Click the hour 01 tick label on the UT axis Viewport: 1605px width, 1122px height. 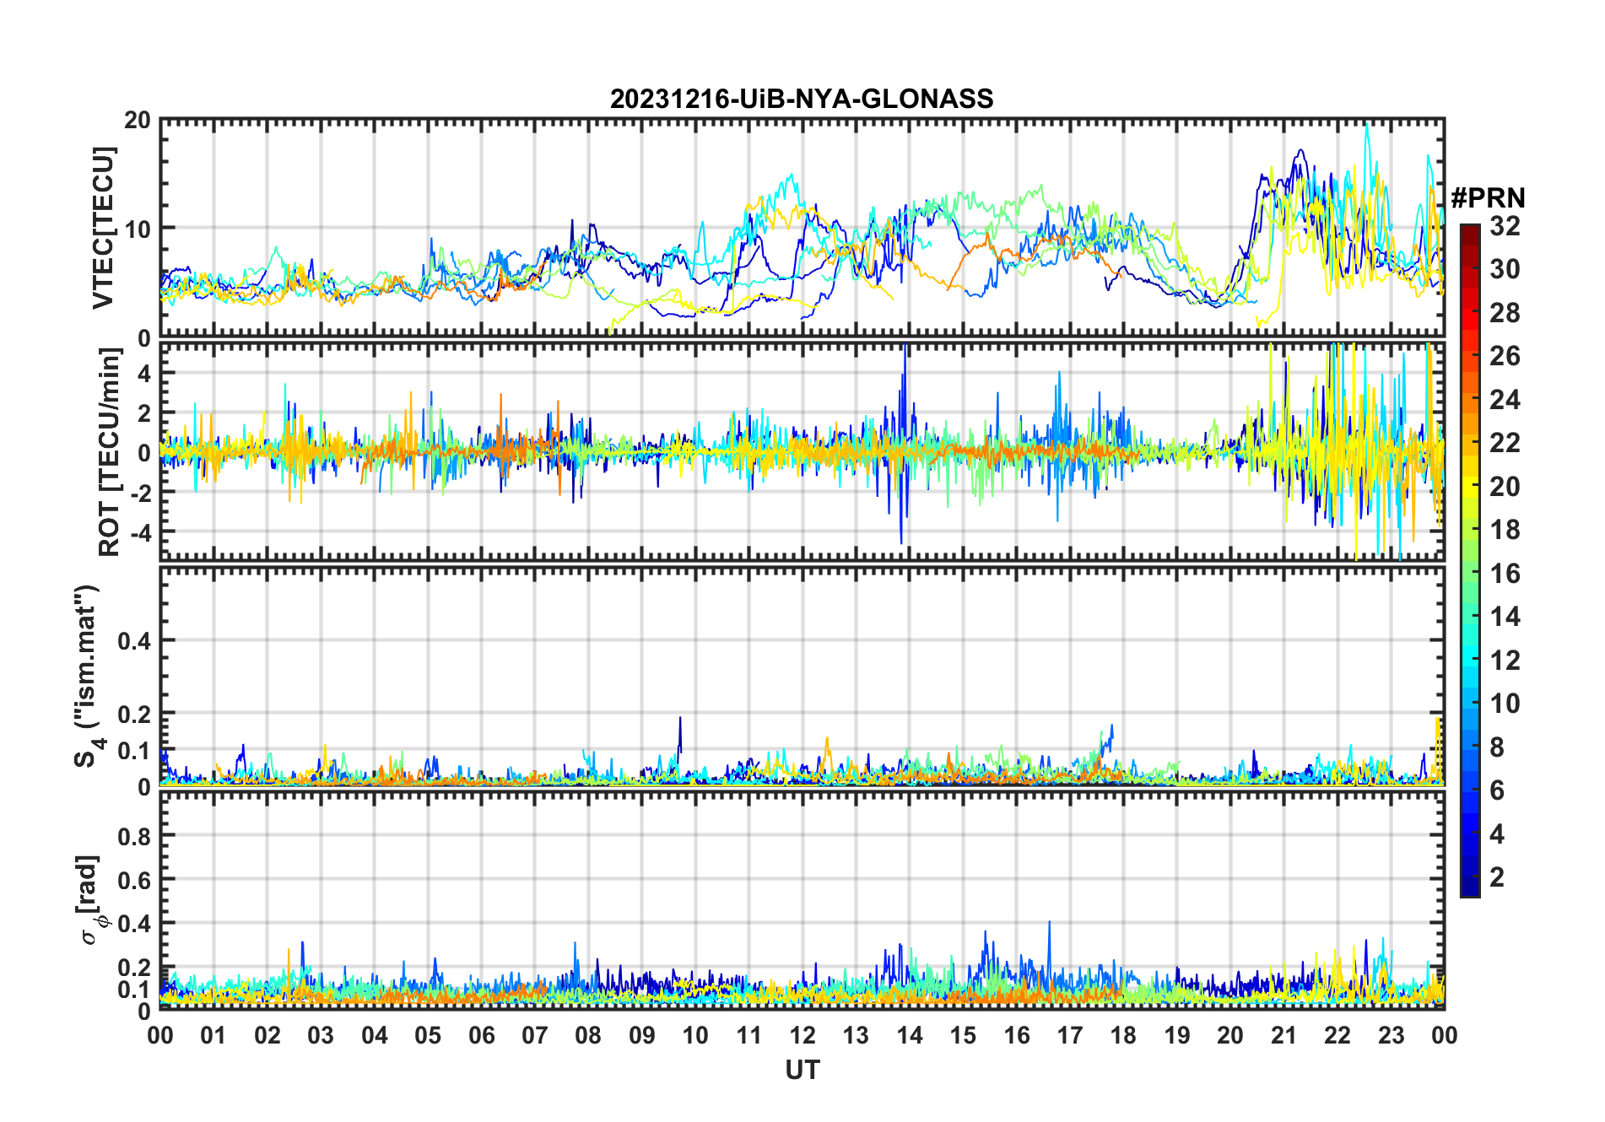click(x=213, y=1035)
